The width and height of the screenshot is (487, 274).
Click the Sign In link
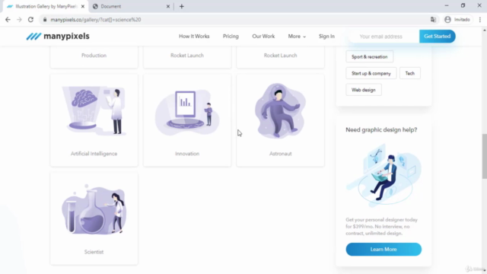[x=326, y=37]
